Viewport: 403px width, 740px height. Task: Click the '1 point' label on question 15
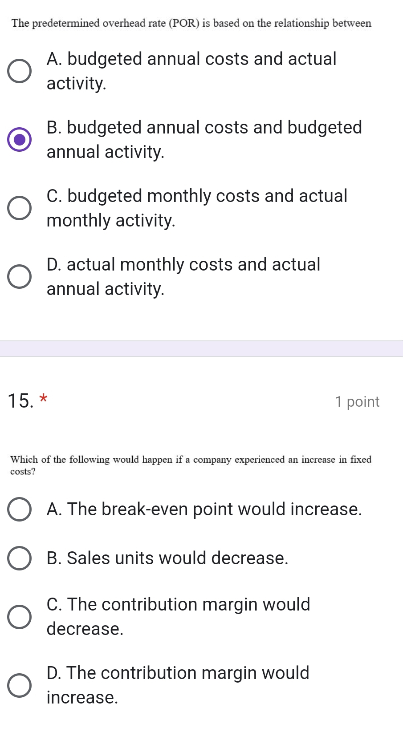(357, 402)
